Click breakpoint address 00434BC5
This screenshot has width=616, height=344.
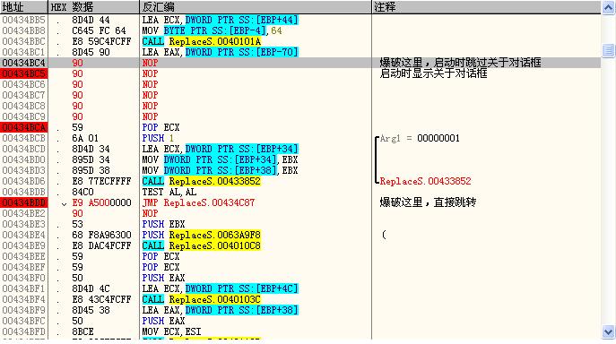click(x=24, y=73)
